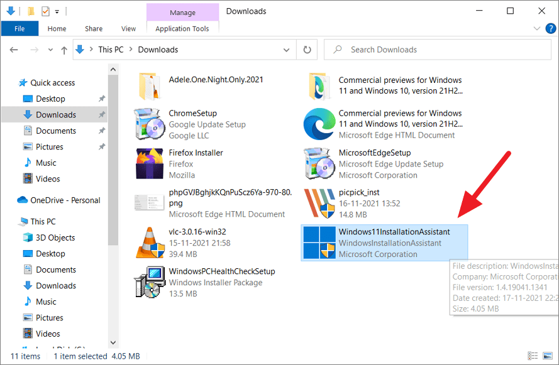Select the Firefox Installer icon
Viewport: 559px width, 365px height.
150,163
